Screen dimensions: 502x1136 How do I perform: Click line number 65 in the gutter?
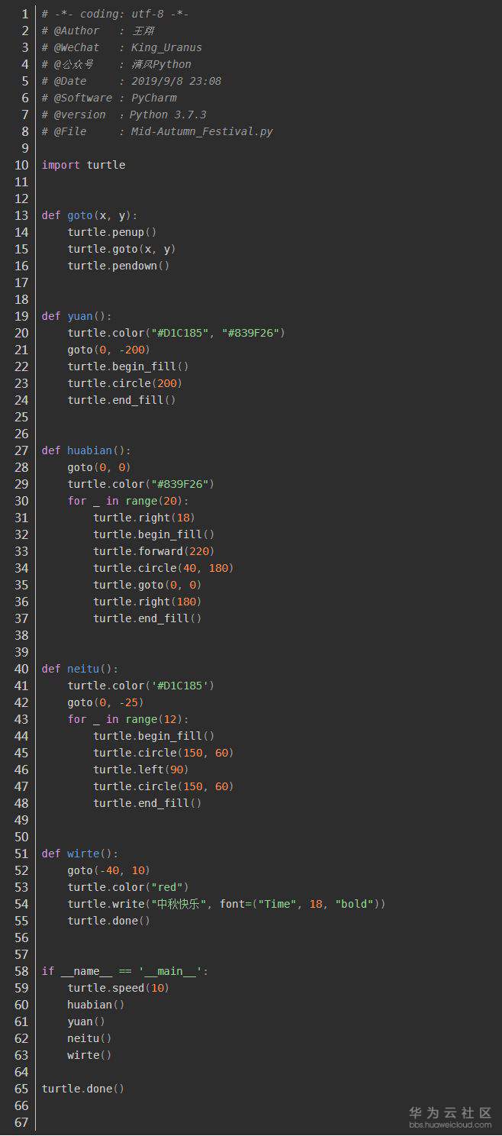[x=21, y=1089]
